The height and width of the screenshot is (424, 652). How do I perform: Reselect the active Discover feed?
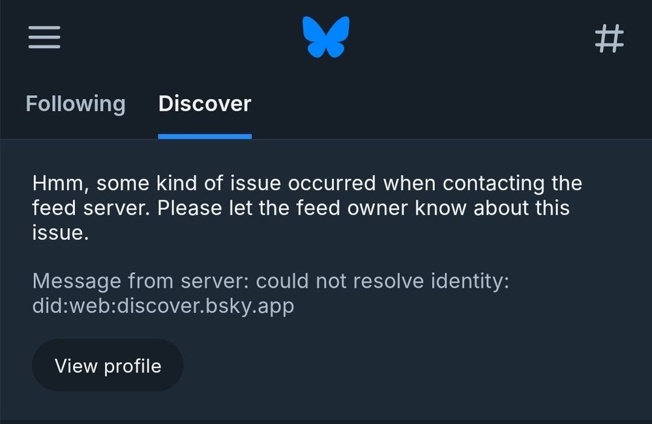[x=204, y=104]
